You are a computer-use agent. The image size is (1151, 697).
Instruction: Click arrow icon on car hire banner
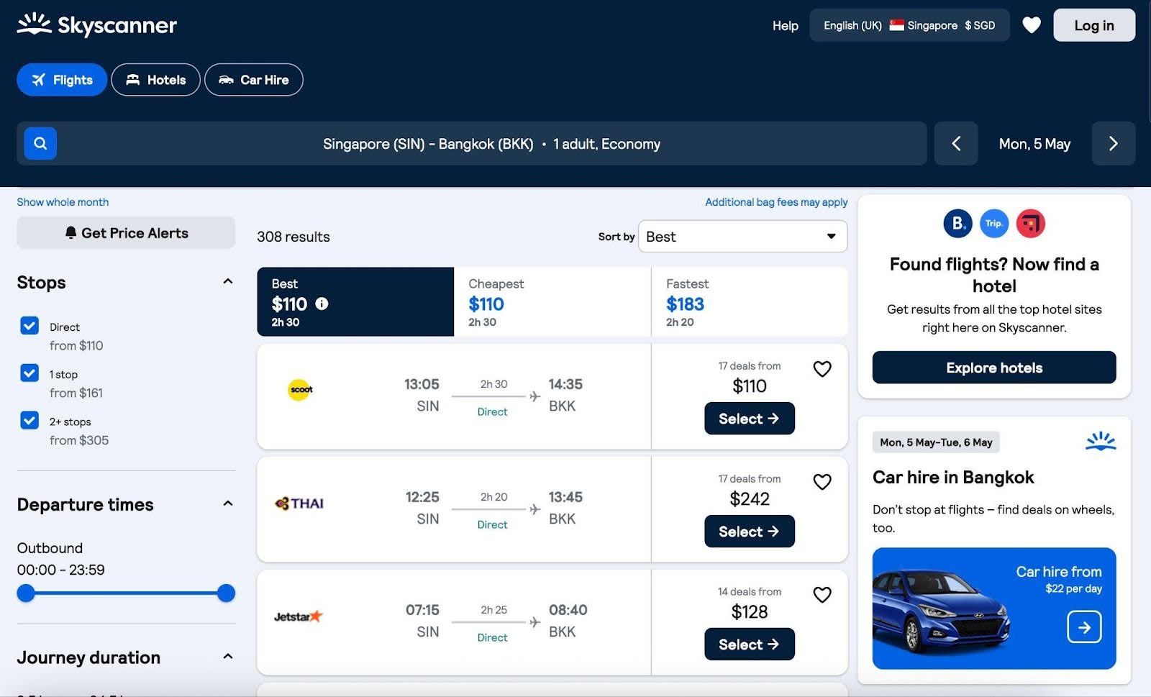[x=1083, y=627]
